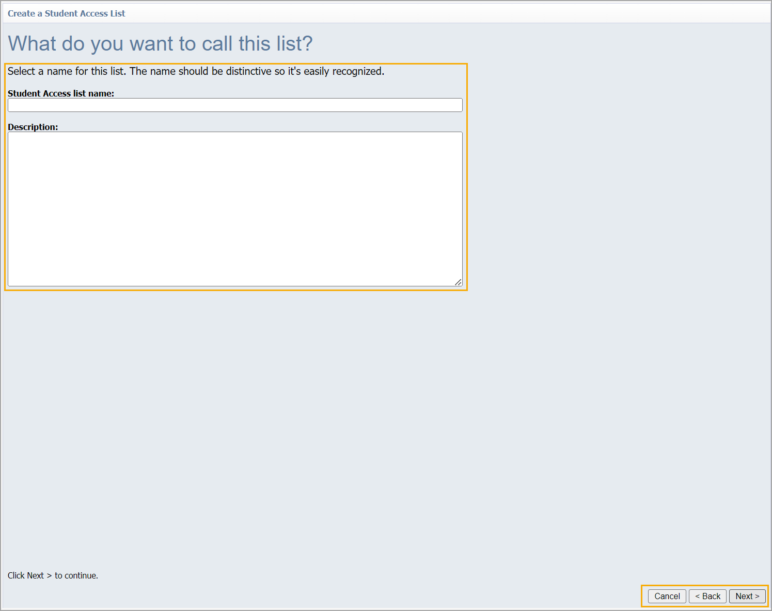Click the "Create a Student Access List" title
The image size is (772, 611).
[67, 13]
